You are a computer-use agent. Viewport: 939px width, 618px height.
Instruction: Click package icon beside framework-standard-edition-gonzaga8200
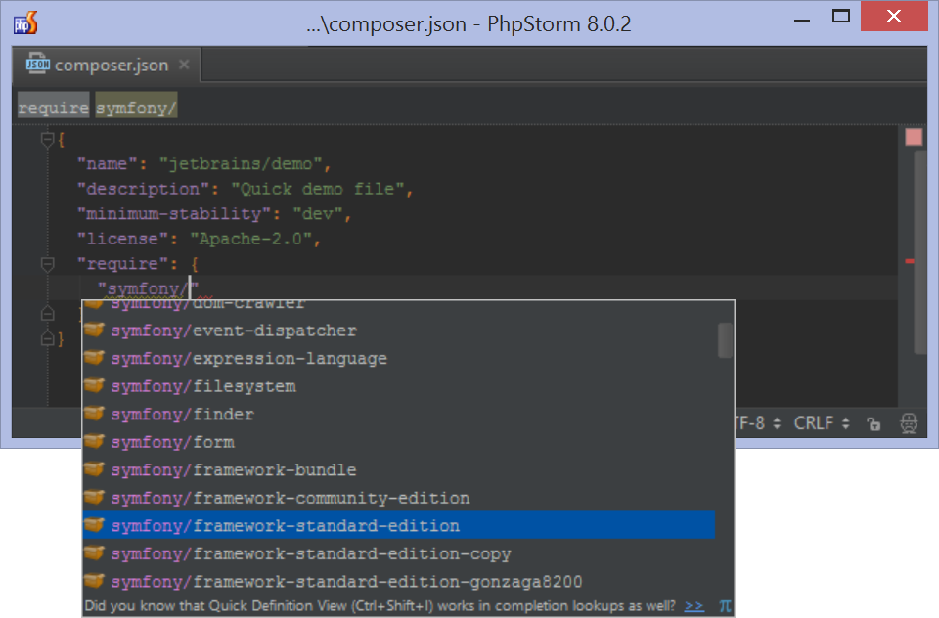point(94,580)
